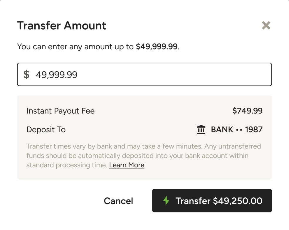
Task: Click the $749.99 fee value
Action: tap(247, 111)
